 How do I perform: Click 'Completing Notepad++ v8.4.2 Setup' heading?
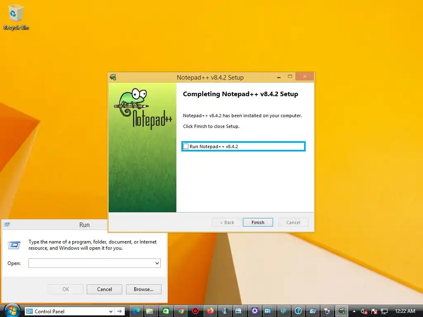[240, 94]
